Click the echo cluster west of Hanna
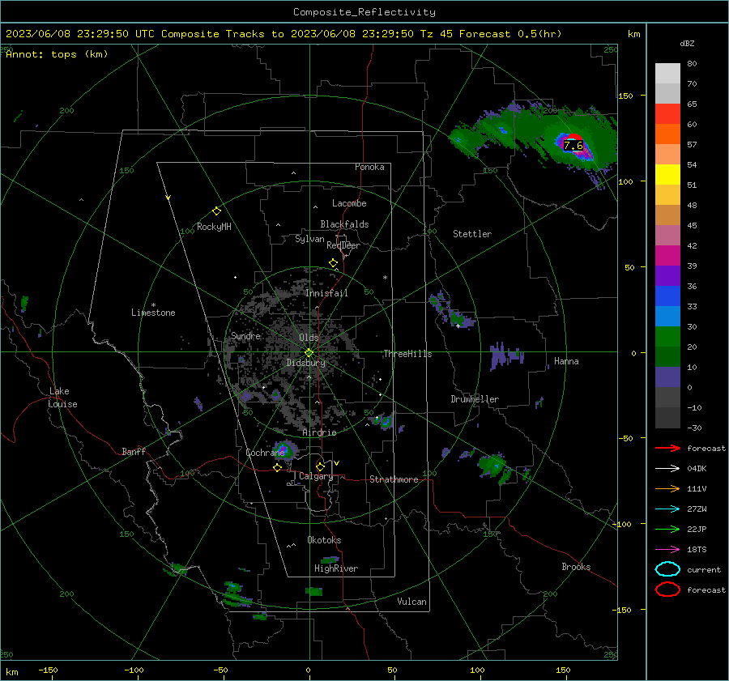Viewport: 729px width, 681px height. [x=505, y=355]
